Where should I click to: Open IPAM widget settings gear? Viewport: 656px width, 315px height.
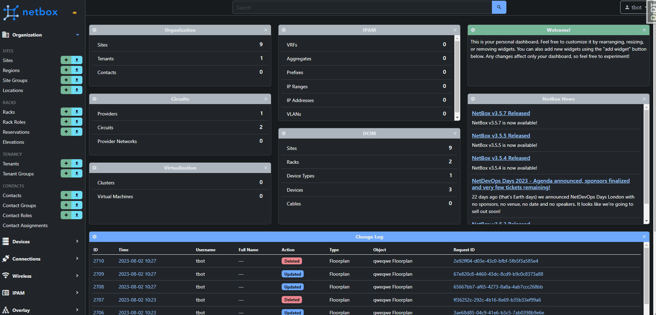(284, 30)
